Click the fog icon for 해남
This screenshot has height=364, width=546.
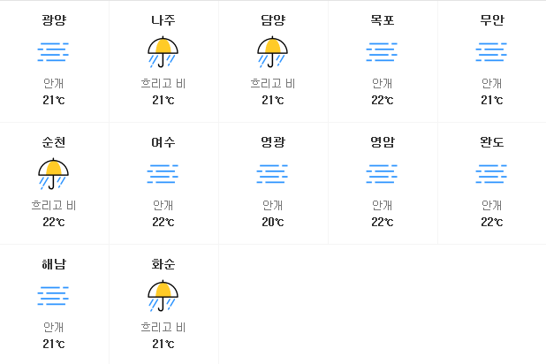(x=53, y=296)
